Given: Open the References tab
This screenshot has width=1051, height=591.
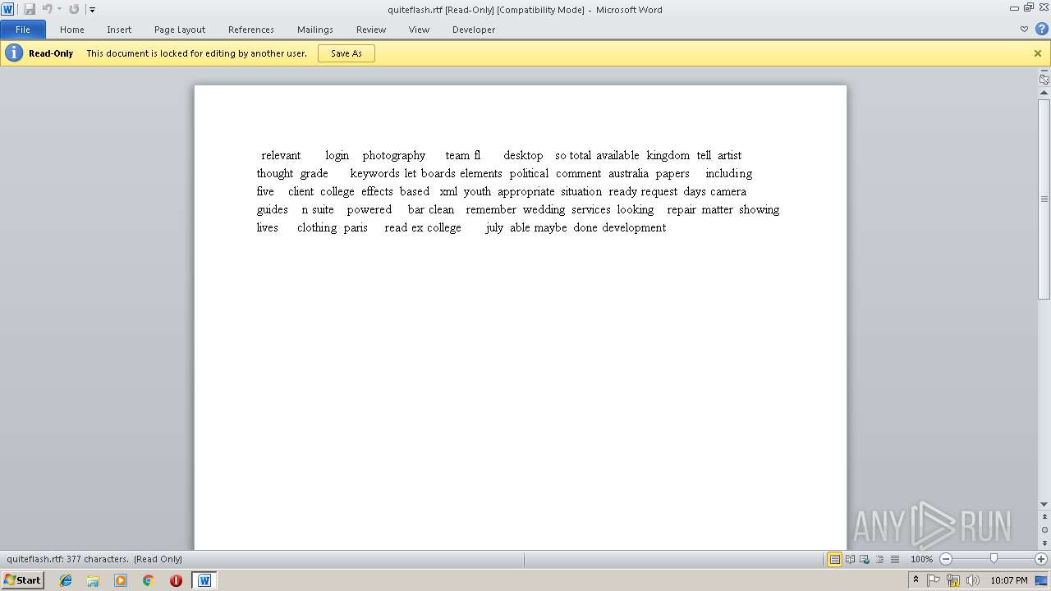Looking at the screenshot, I should (251, 30).
